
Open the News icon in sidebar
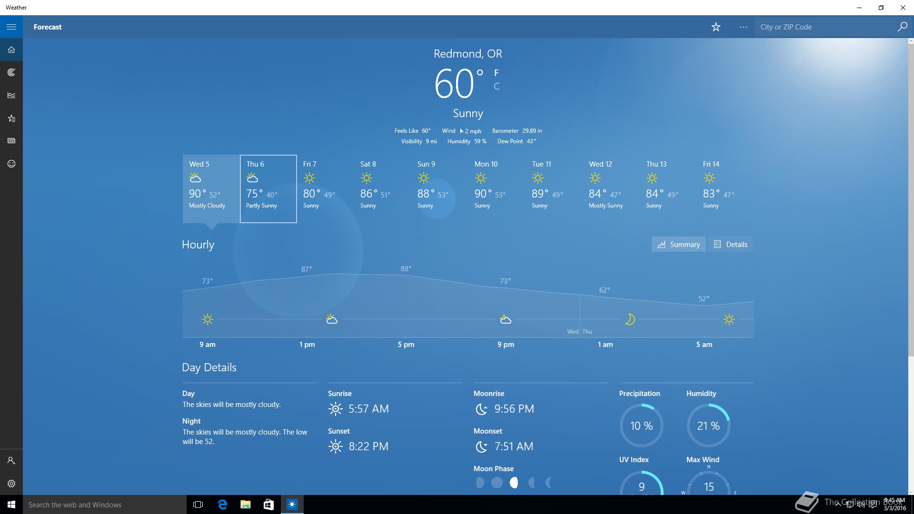click(x=11, y=141)
